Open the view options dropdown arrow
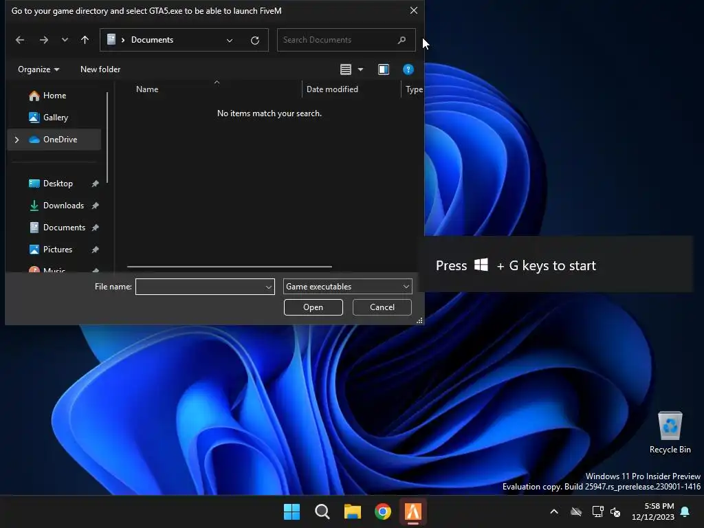This screenshot has width=704, height=528. [x=360, y=69]
